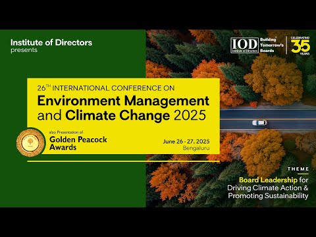
Task: Click the white car on the road
Action: click(x=259, y=122)
